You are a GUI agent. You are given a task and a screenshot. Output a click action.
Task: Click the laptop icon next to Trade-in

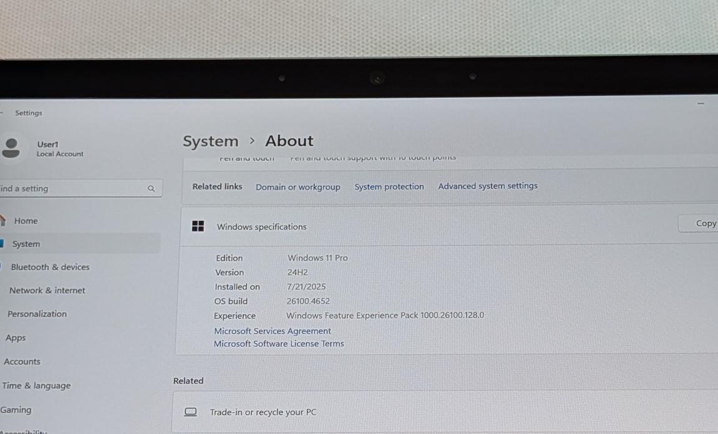click(x=191, y=412)
